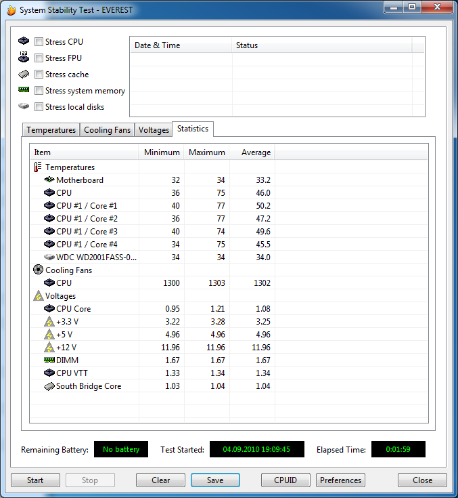Screen dimensions: 458x498
Task: Click the DIMM memory module icon
Action: (49, 360)
